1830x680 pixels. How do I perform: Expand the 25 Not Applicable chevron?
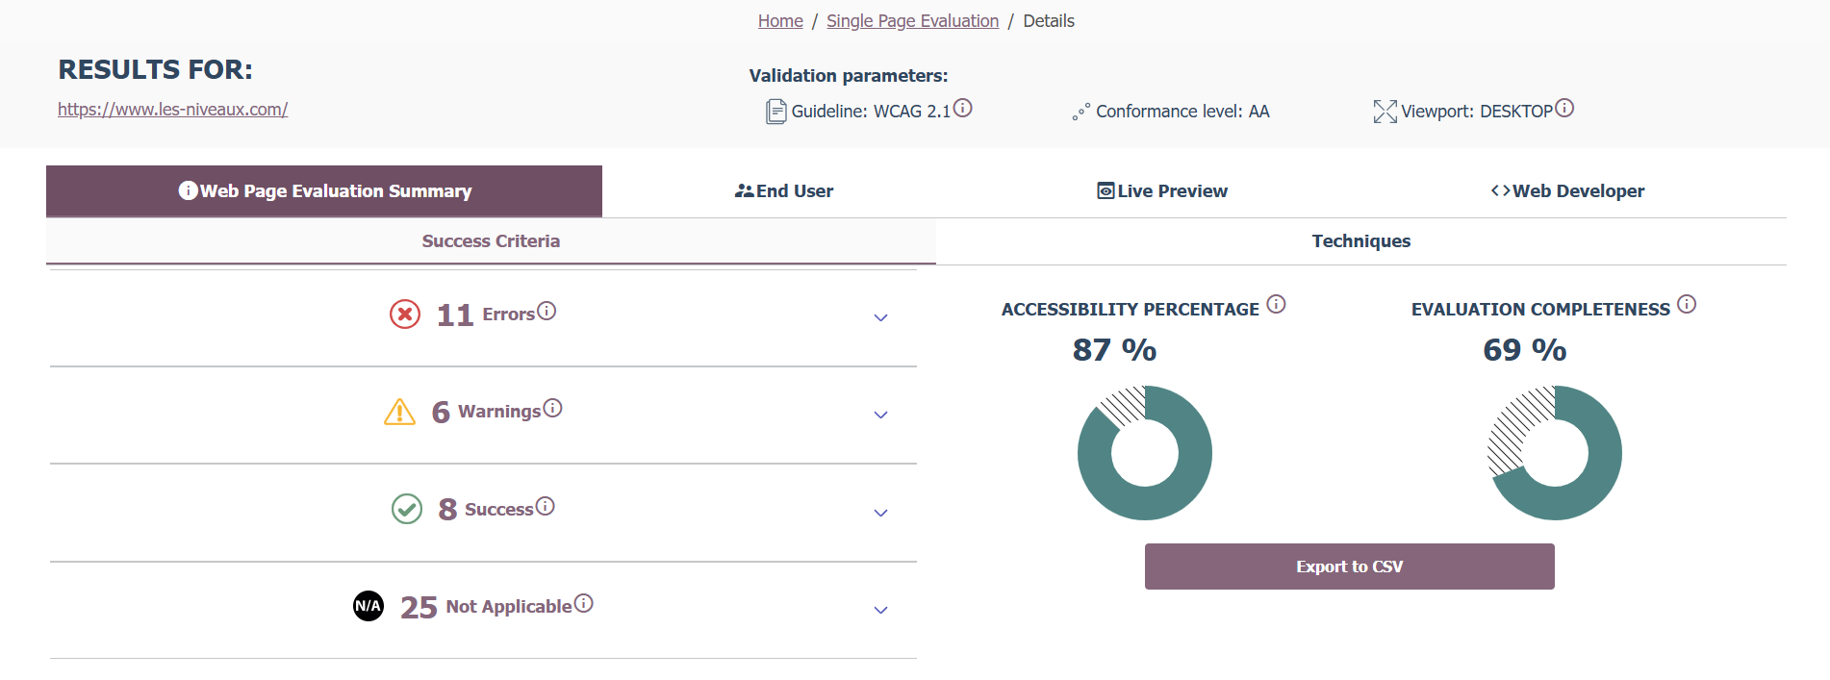point(880,610)
